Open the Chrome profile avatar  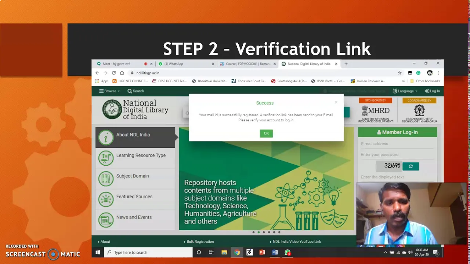[430, 73]
